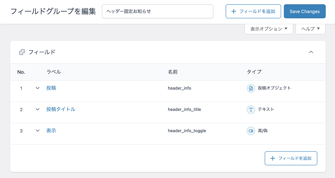The width and height of the screenshot is (335, 178).
Task: Focus the field group title input
Action: [x=157, y=11]
